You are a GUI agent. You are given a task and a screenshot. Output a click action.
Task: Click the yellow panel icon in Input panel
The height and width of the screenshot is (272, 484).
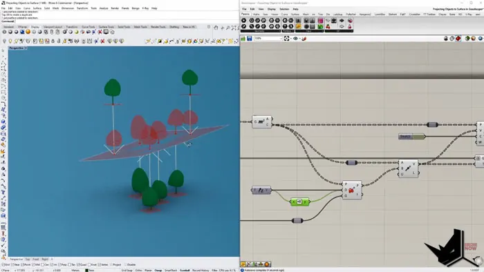(298, 26)
